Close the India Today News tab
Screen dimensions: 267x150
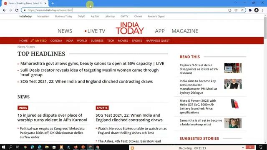(x=45, y=3)
